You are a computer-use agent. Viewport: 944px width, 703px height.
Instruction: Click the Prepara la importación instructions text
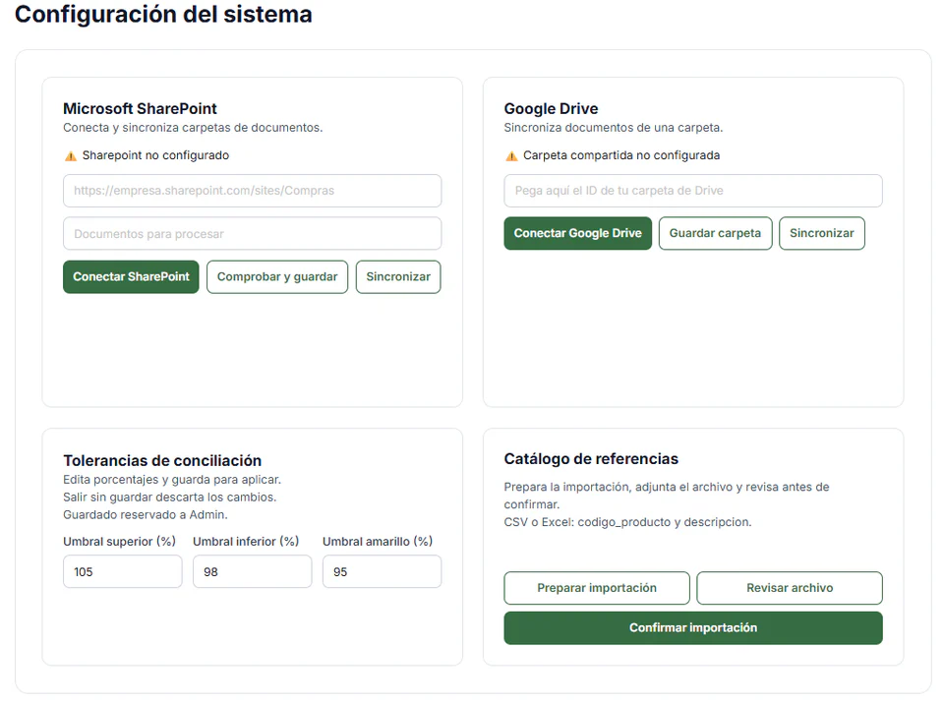click(x=667, y=496)
